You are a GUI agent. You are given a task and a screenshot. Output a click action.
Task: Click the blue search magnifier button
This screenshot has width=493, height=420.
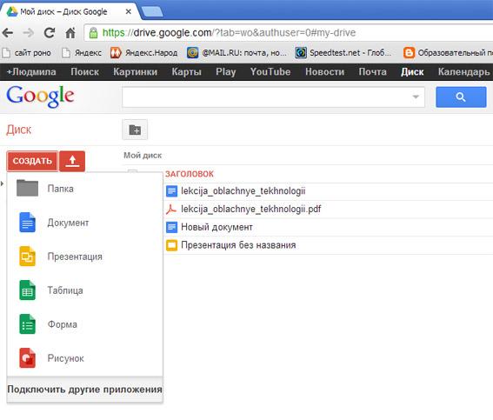tap(461, 97)
